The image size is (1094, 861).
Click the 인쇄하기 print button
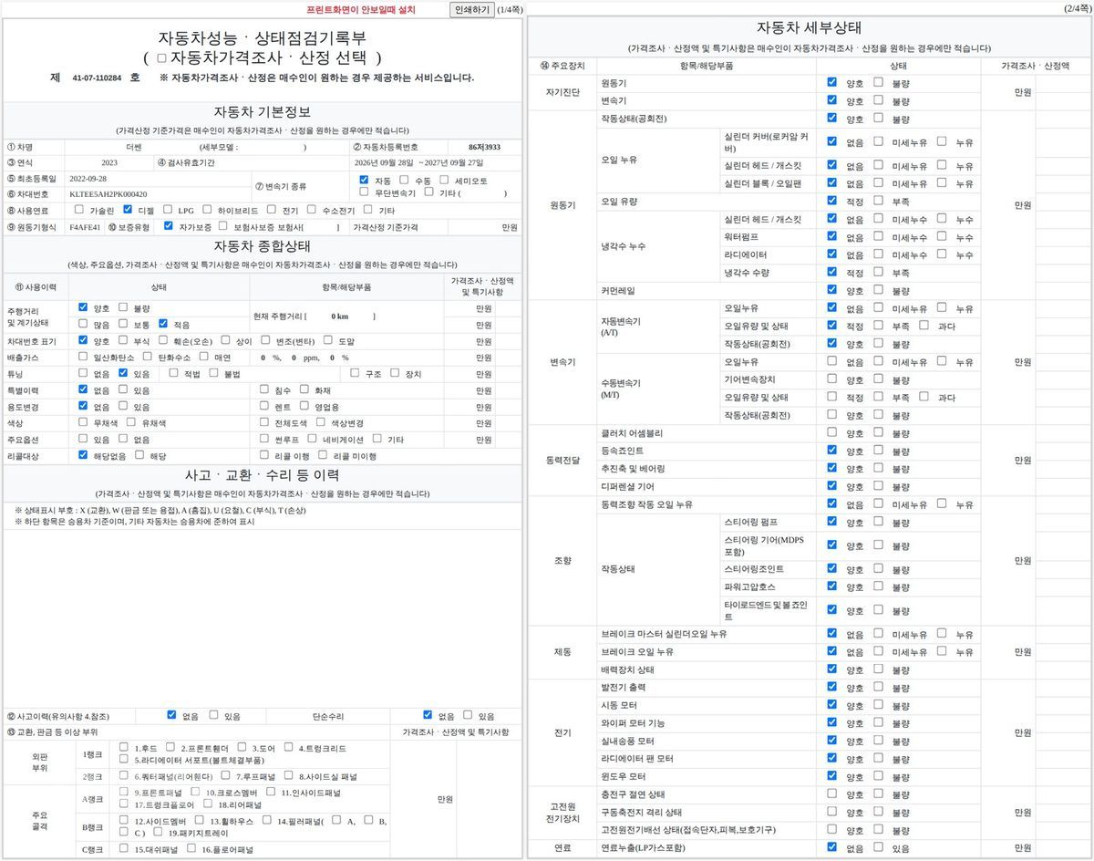pyautogui.click(x=471, y=9)
